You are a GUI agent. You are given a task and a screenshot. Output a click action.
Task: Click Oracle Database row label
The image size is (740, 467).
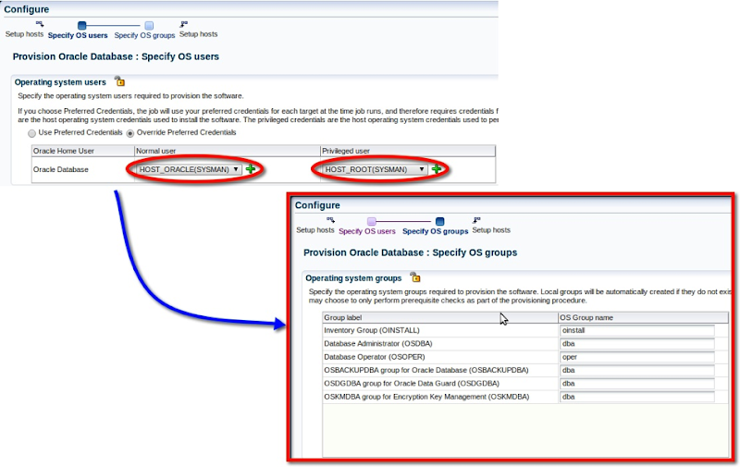(61, 169)
